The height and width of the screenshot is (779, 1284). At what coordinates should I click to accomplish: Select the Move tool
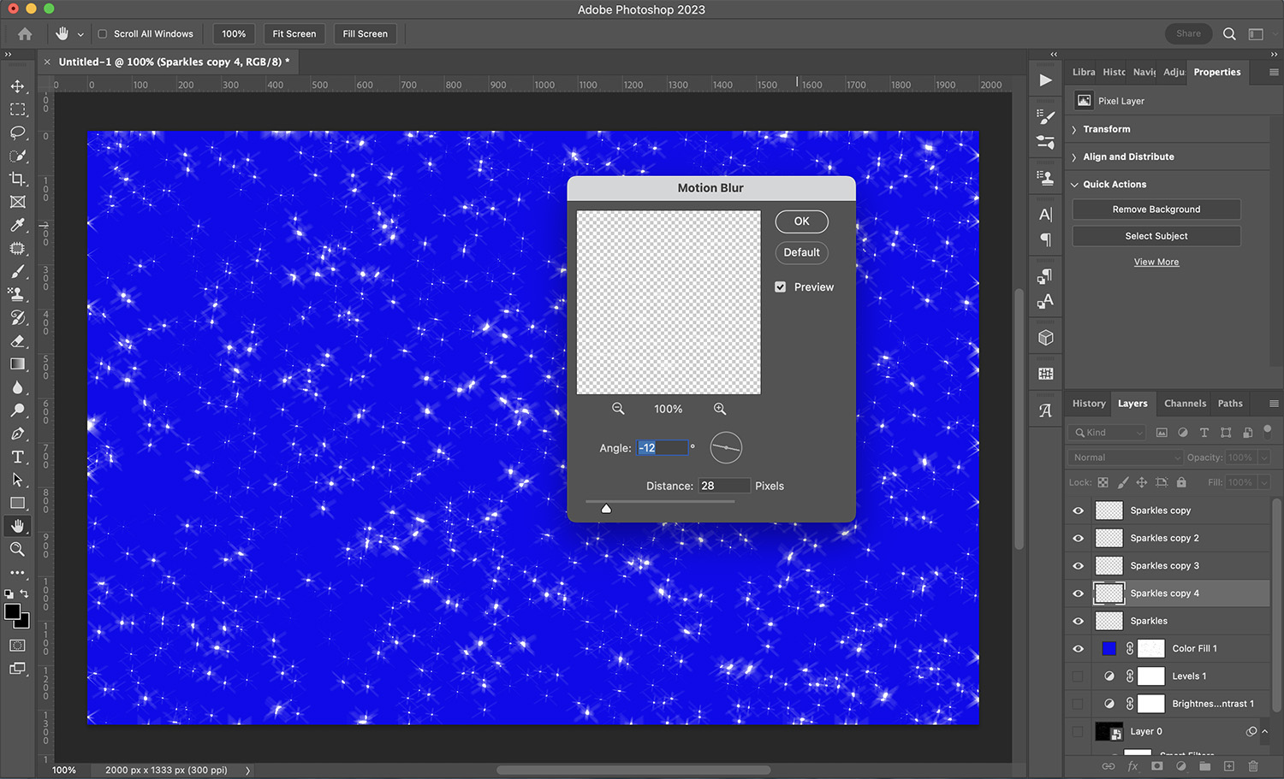17,86
